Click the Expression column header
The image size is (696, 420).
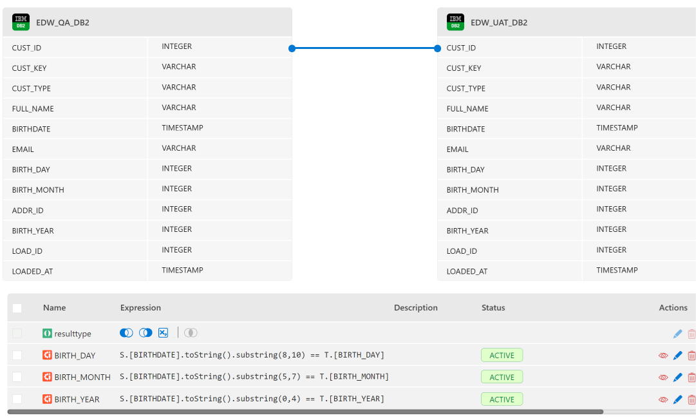tap(140, 308)
